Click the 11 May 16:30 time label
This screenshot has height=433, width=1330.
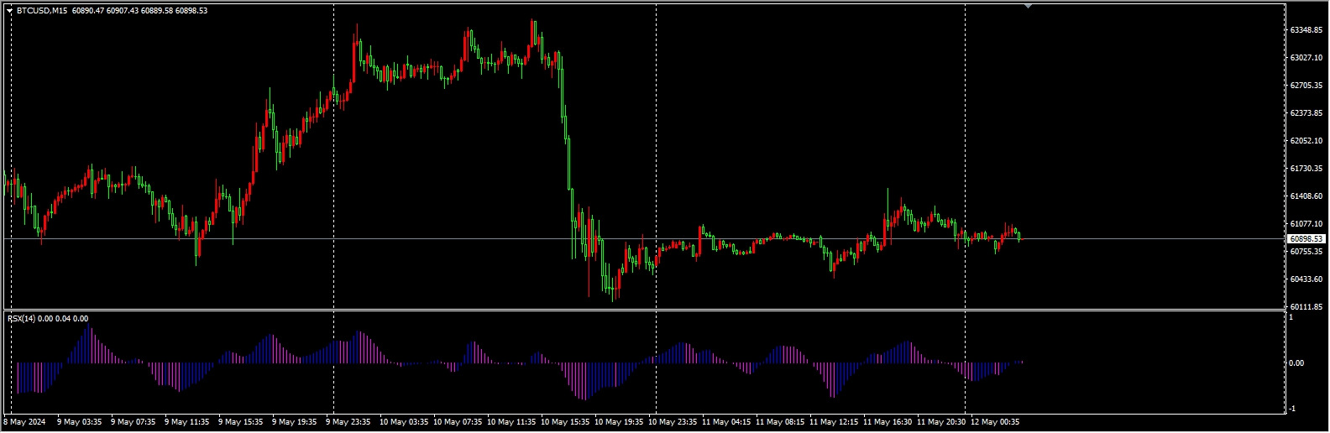tap(887, 422)
